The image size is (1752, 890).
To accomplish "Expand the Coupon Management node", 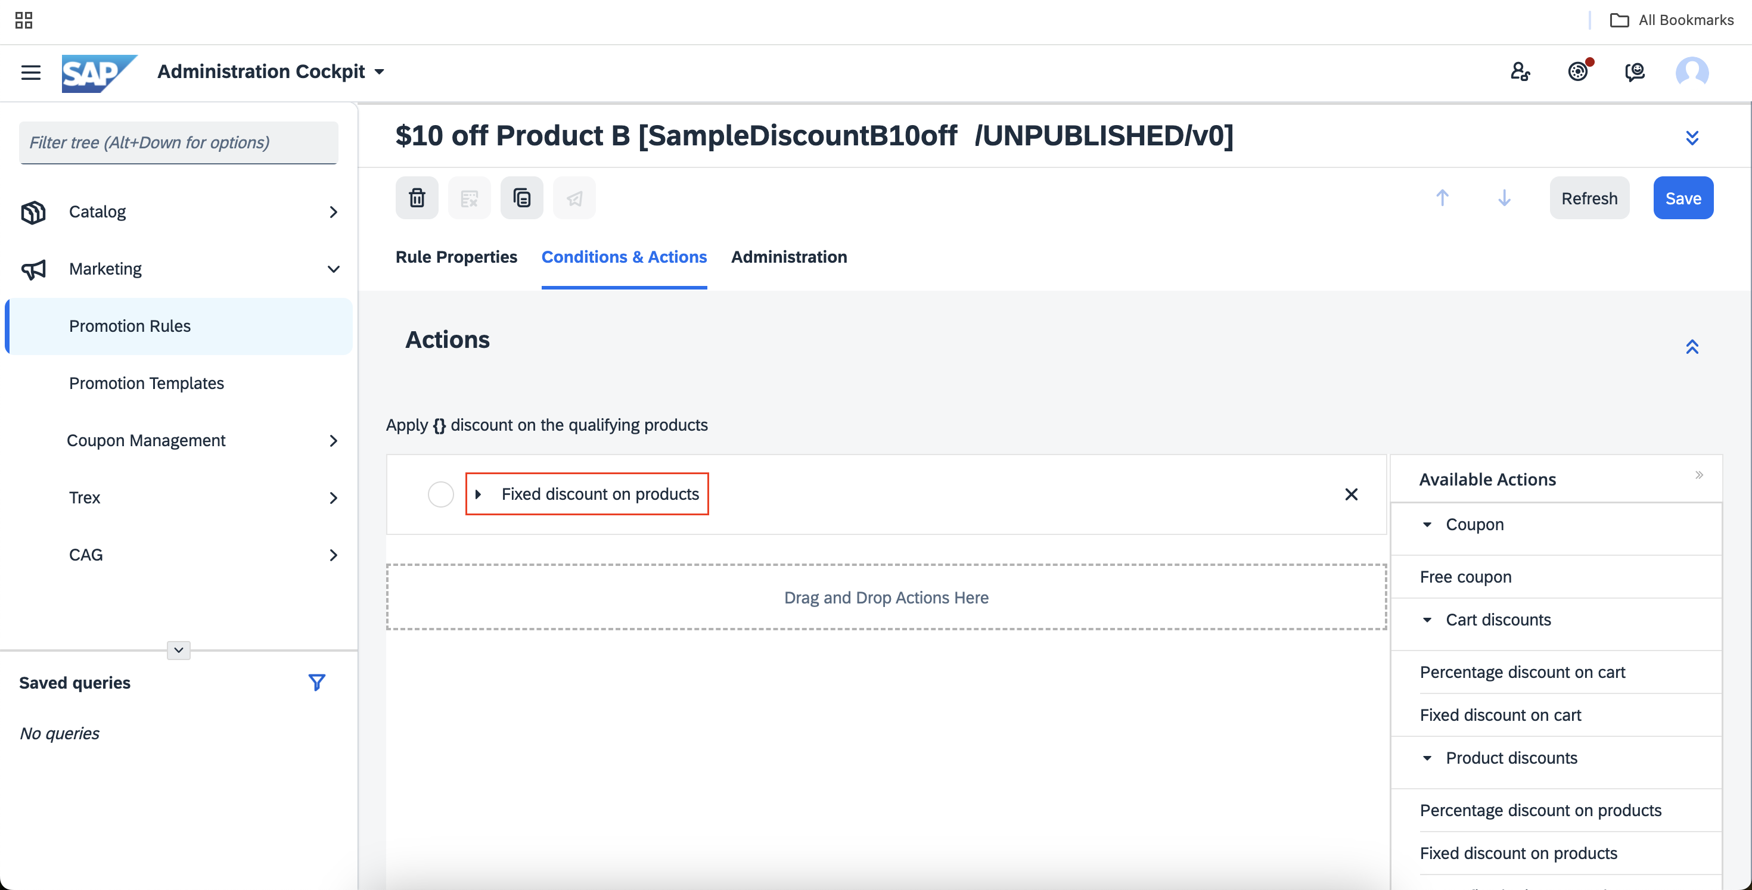I will click(333, 441).
